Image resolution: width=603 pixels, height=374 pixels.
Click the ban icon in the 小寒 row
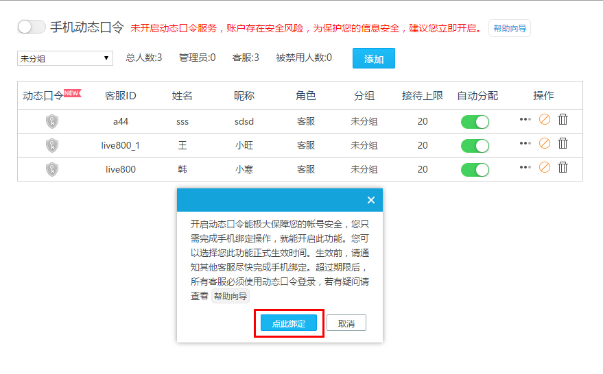pos(545,167)
